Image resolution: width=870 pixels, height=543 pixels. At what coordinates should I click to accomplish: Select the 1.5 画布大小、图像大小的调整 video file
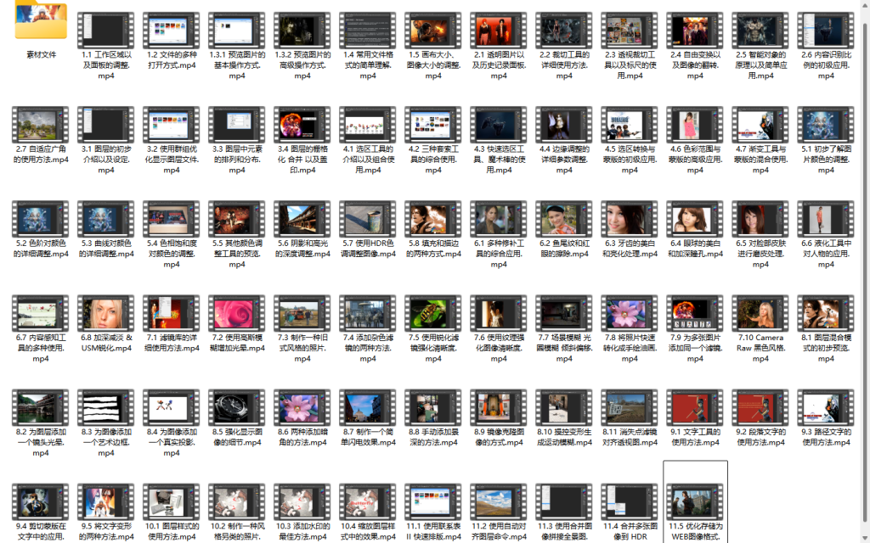[433, 31]
